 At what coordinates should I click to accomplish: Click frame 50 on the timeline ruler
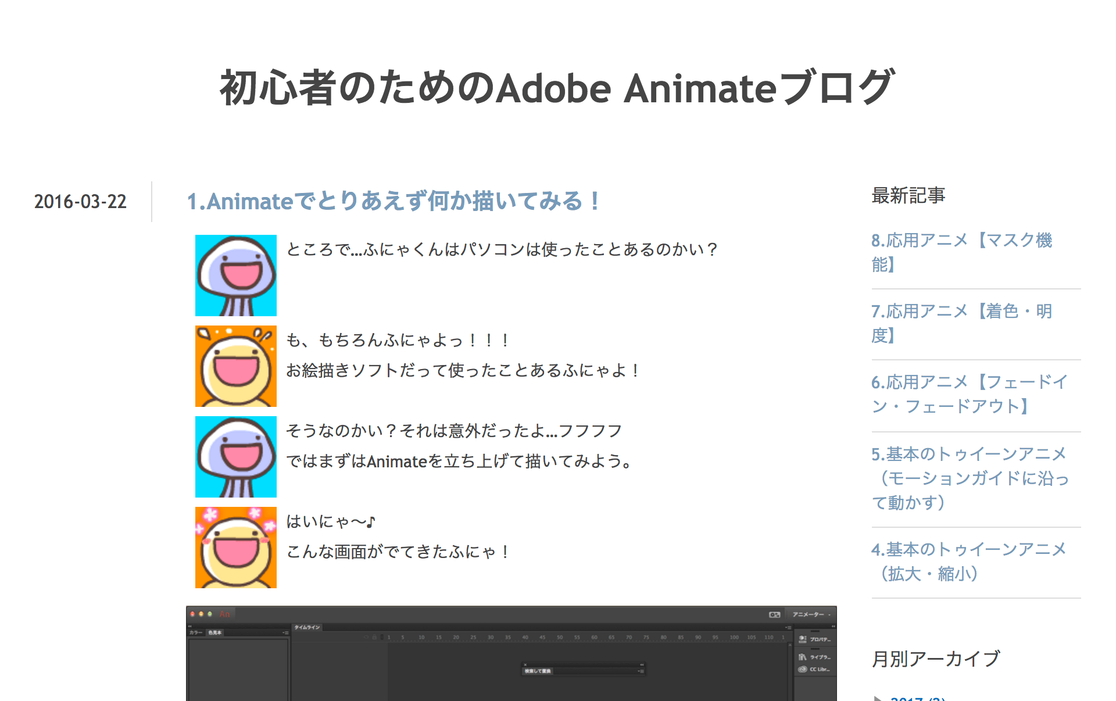[x=560, y=637]
